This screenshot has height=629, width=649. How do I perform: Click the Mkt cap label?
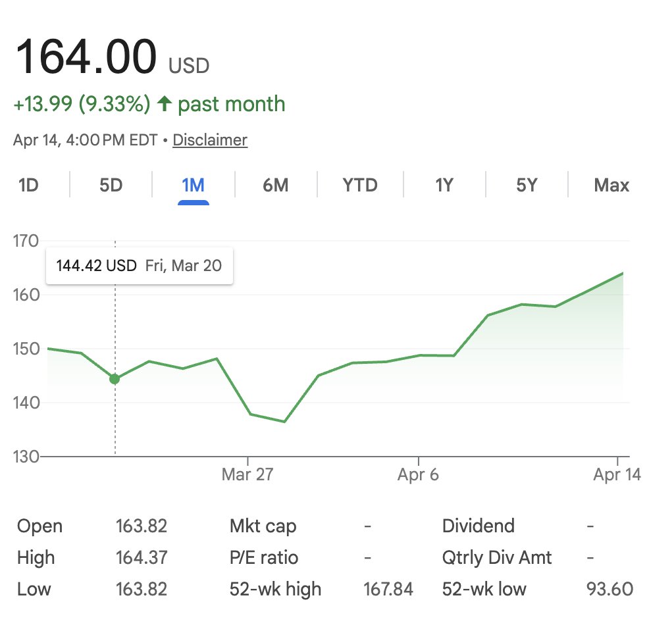(263, 526)
